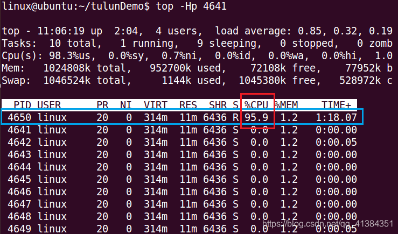Click PID 4643 in the thread list
Screen dimensions: 398x234
pyautogui.click(x=19, y=154)
